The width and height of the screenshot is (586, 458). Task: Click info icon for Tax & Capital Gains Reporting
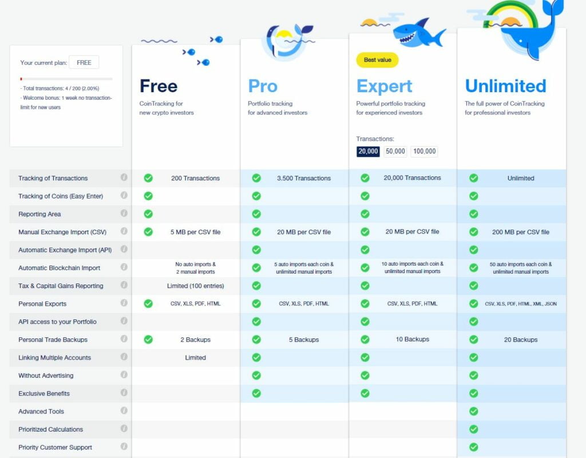[x=124, y=285]
